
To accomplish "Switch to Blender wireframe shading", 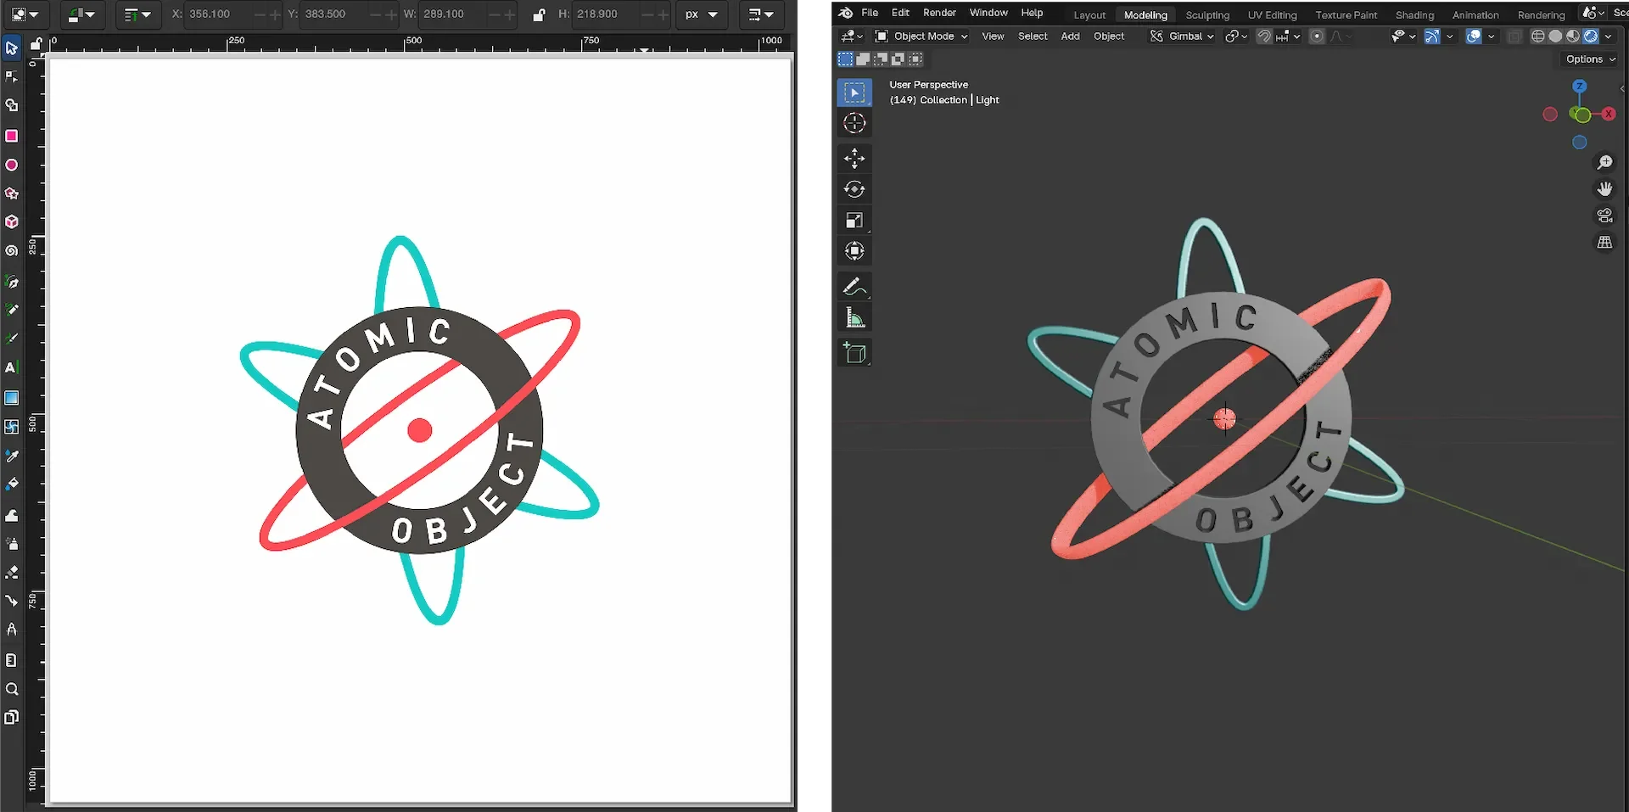I will (1537, 36).
